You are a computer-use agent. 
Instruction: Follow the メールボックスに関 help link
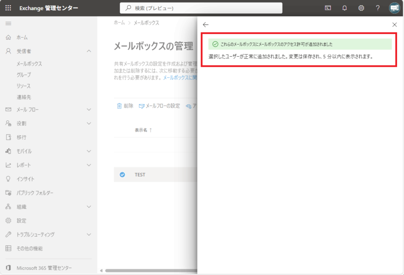pyautogui.click(x=180, y=78)
